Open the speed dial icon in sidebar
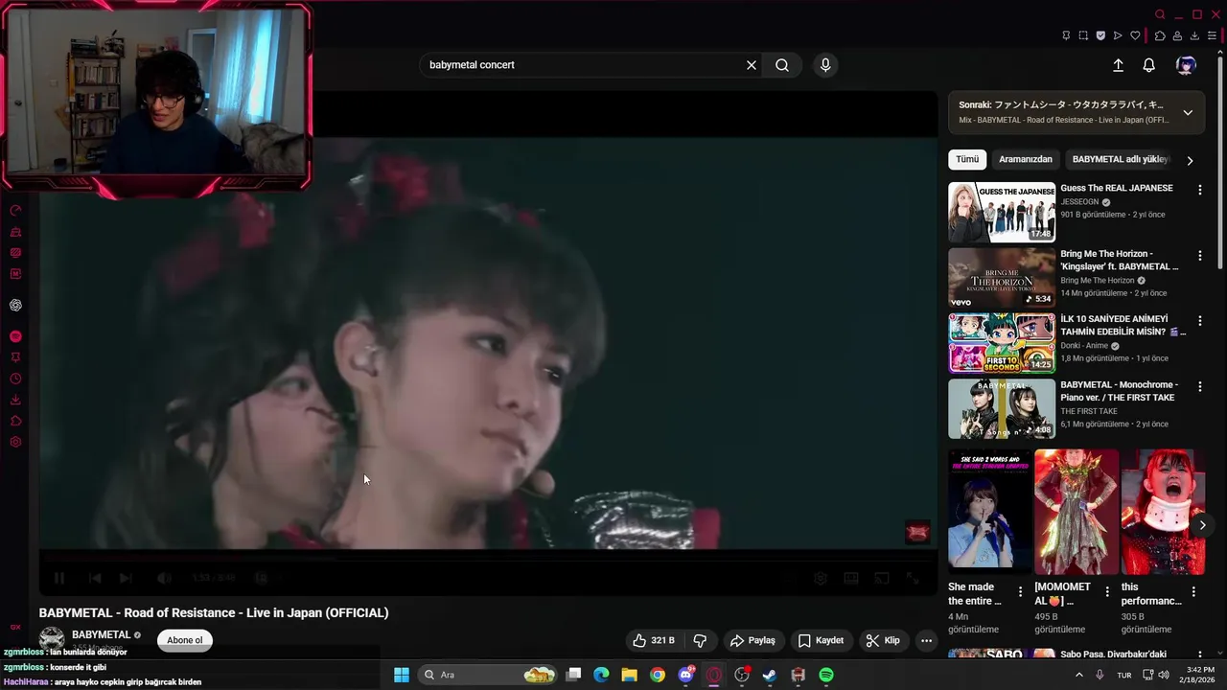The height and width of the screenshot is (690, 1227). [x=15, y=211]
